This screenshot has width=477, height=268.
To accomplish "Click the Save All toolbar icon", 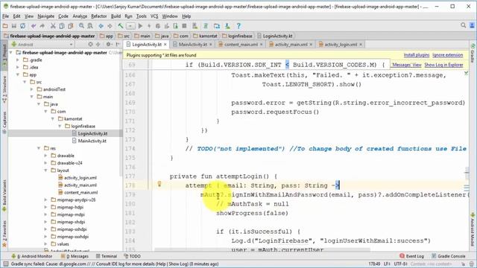I will click(x=14, y=26).
